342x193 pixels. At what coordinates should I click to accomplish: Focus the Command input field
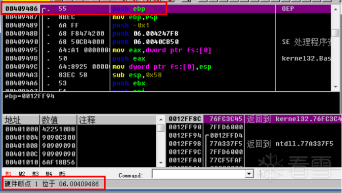click(199, 174)
